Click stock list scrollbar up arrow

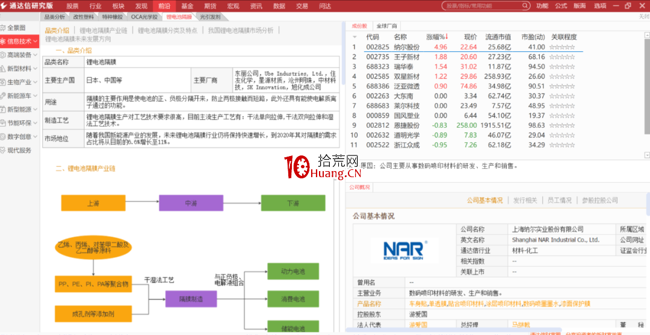point(646,36)
